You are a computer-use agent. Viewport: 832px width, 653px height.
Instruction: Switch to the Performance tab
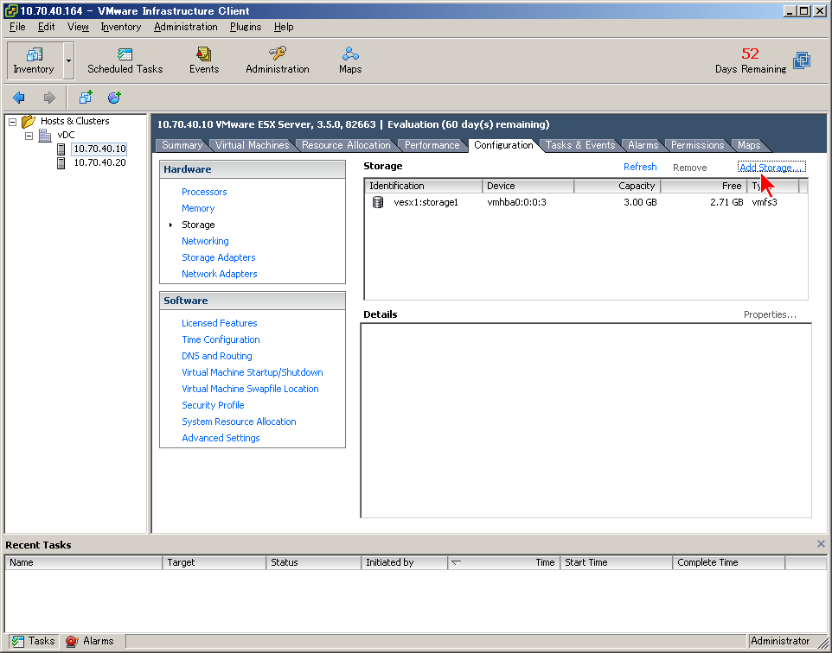(432, 145)
